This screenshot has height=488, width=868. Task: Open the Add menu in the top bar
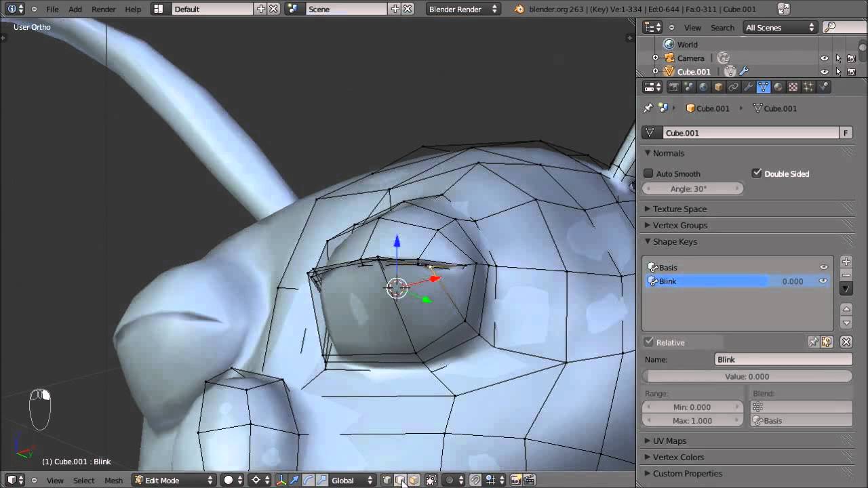pyautogui.click(x=75, y=9)
